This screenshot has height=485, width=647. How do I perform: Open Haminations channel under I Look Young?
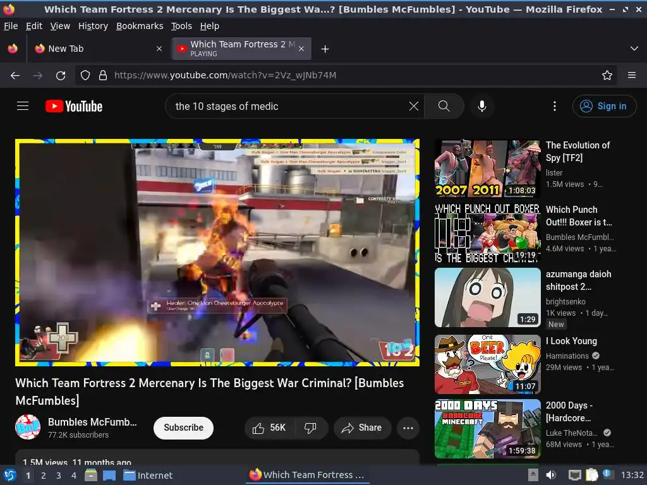tap(567, 356)
